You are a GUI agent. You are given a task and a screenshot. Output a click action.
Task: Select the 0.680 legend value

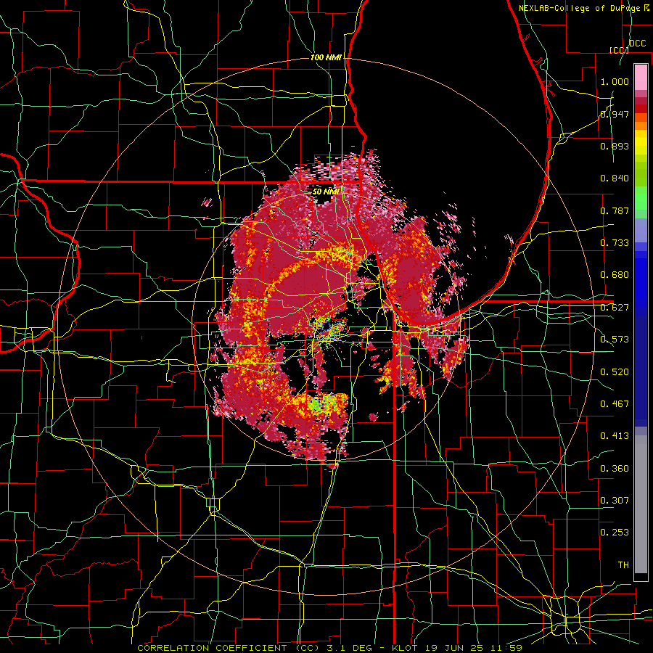(615, 275)
